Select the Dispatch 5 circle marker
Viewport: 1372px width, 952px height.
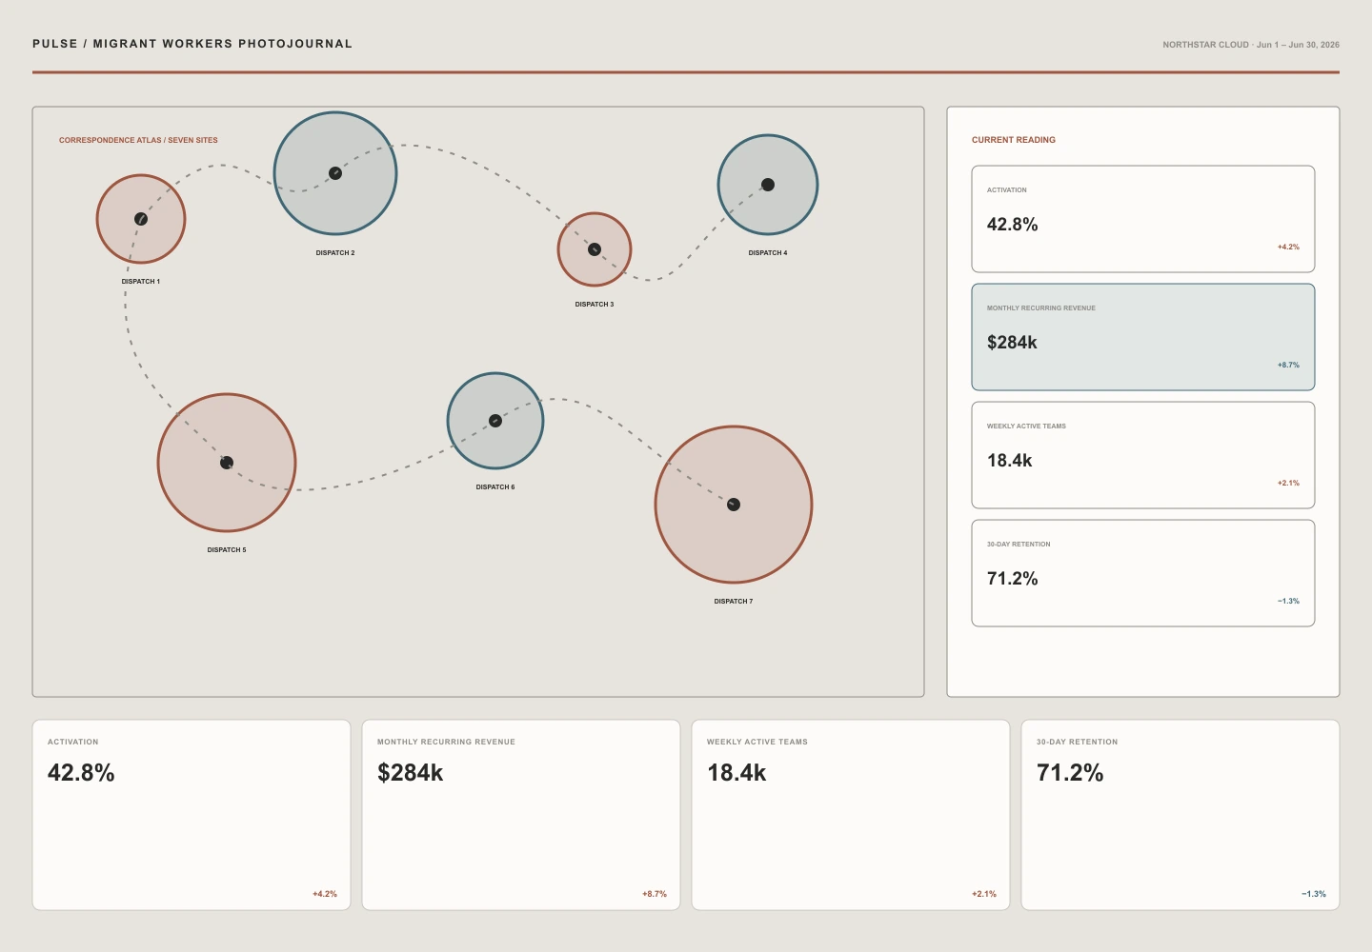click(x=227, y=463)
